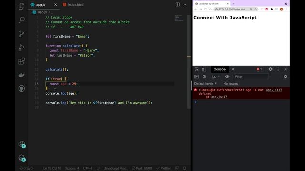Open console settings gear
Viewport: 305px width, 171px height.
tap(285, 76)
